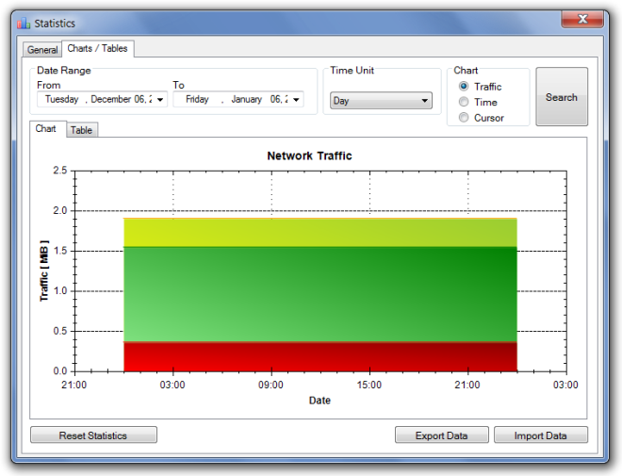Click the Search button
622x476 pixels.
[x=562, y=97]
